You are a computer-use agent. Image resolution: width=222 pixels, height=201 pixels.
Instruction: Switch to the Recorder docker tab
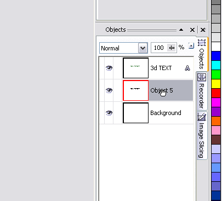click(x=202, y=91)
